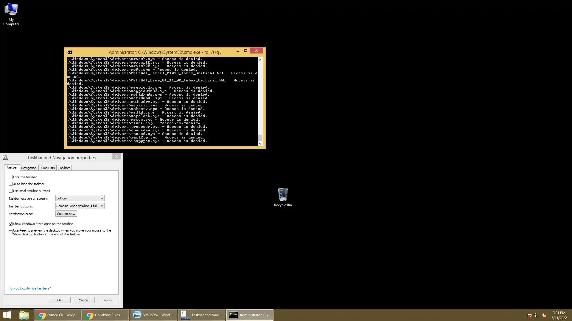Click the Customize... notification area button
Screen dimensions: 572x321
[x=66, y=214]
